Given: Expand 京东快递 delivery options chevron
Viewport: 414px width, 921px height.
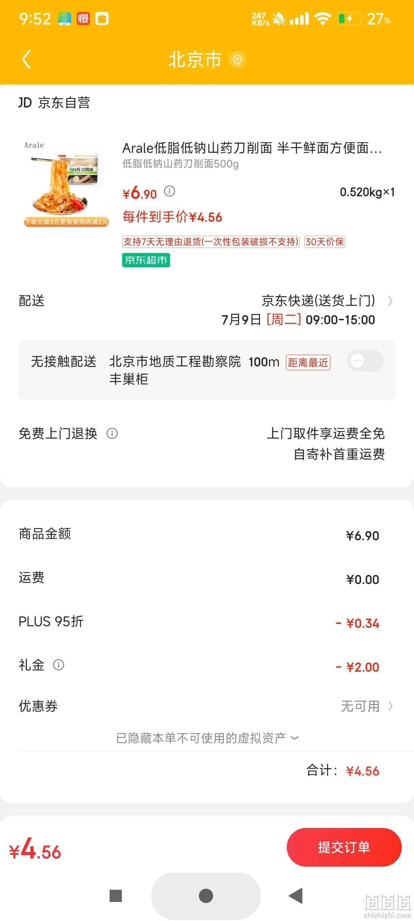Looking at the screenshot, I should tap(391, 301).
